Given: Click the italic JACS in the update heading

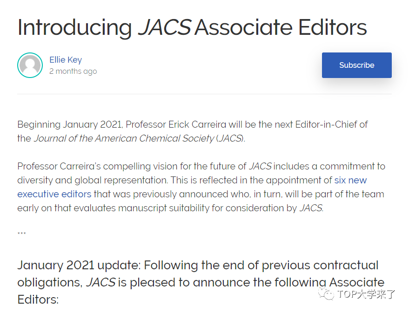Looking at the screenshot, I should pos(101,282).
